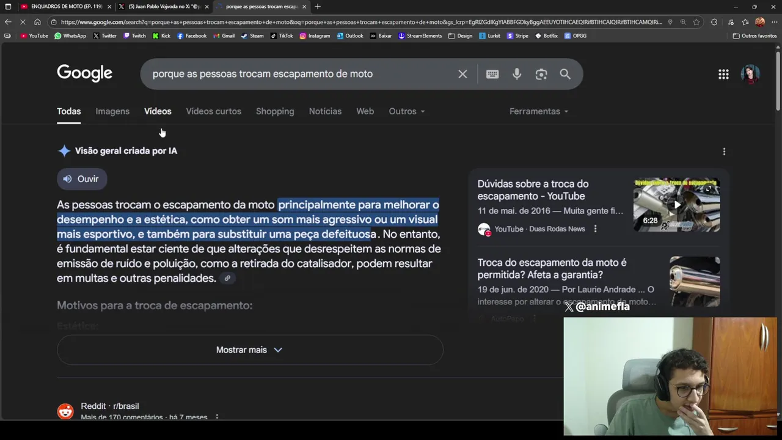Play the AI overview with Ouvir button
Screen dimensions: 782x440
point(82,179)
